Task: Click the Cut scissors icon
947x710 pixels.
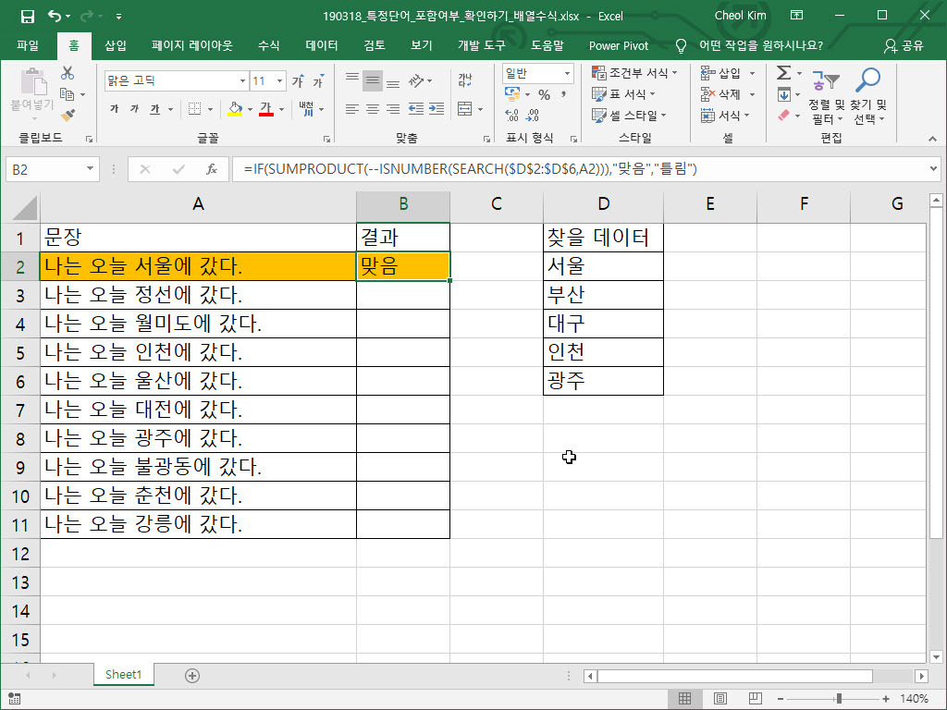Action: point(68,74)
